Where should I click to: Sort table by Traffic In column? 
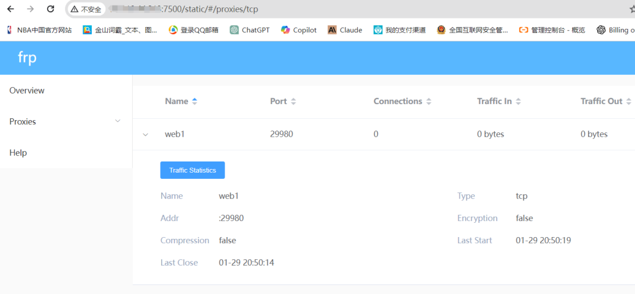499,102
